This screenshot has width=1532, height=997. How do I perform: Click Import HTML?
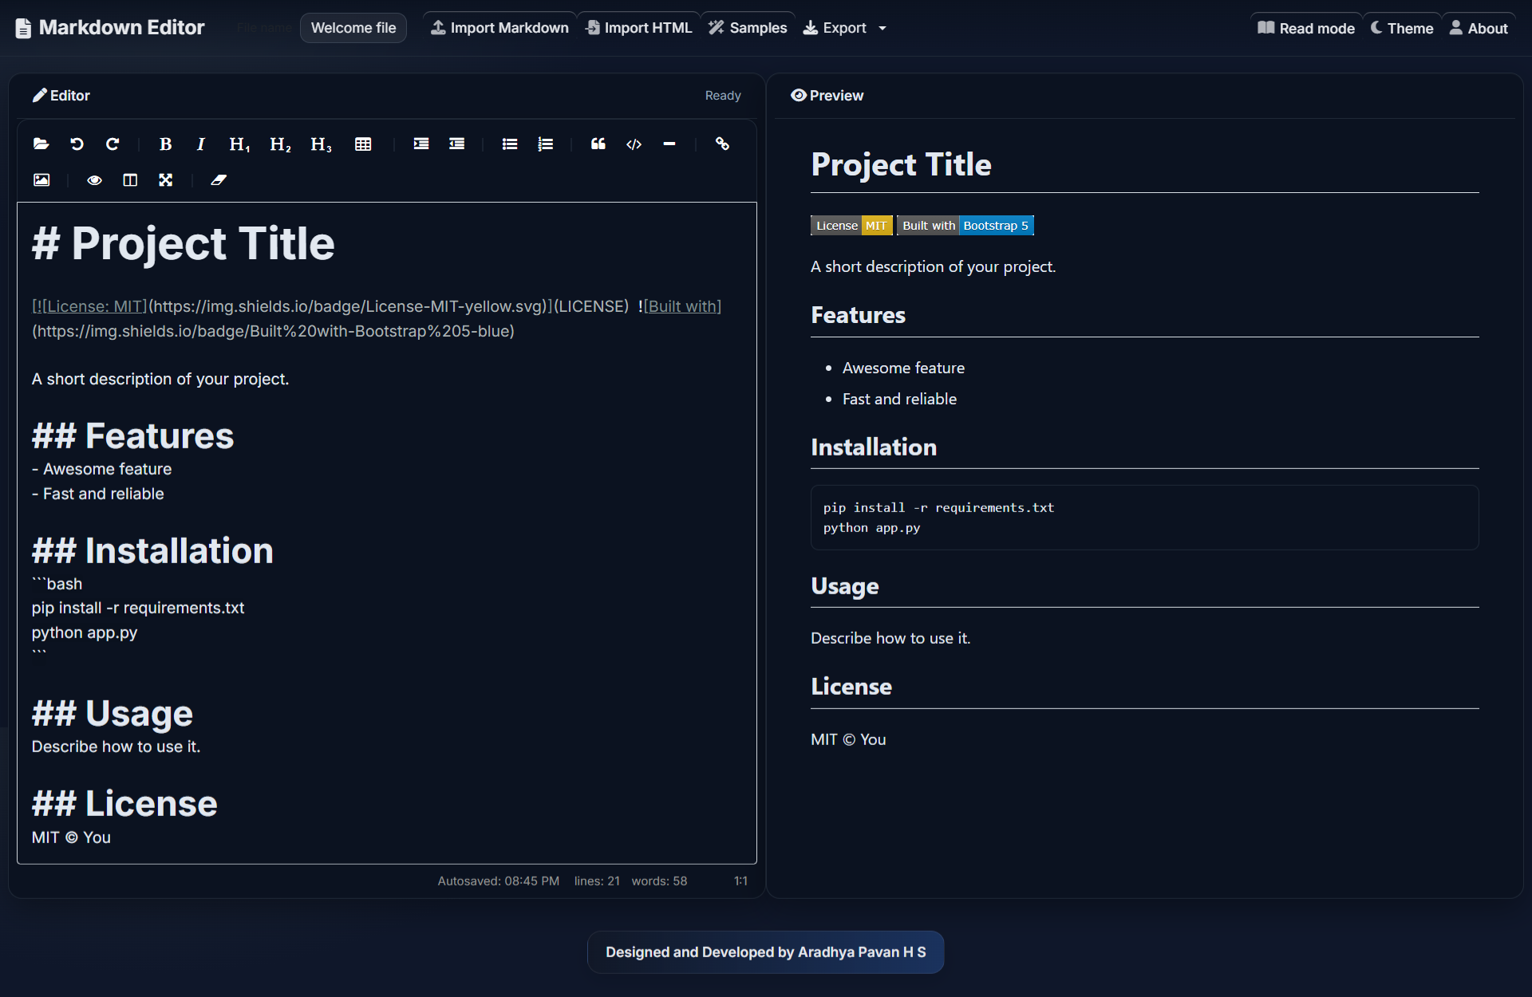coord(639,28)
